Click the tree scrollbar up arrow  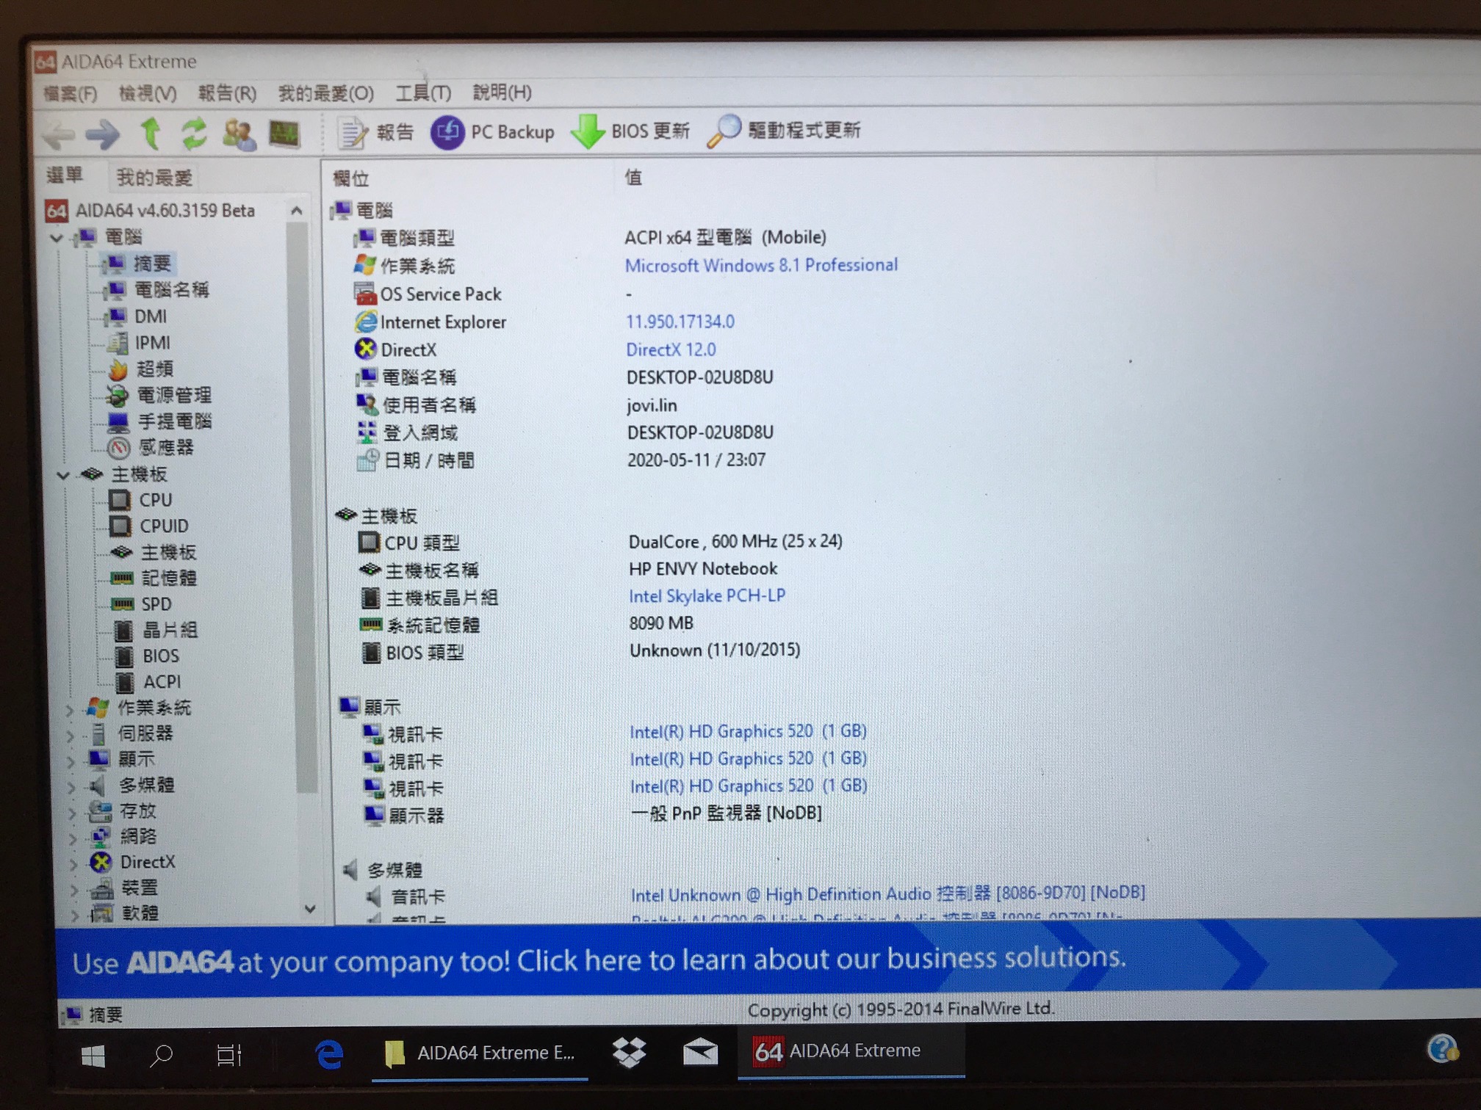click(x=297, y=211)
